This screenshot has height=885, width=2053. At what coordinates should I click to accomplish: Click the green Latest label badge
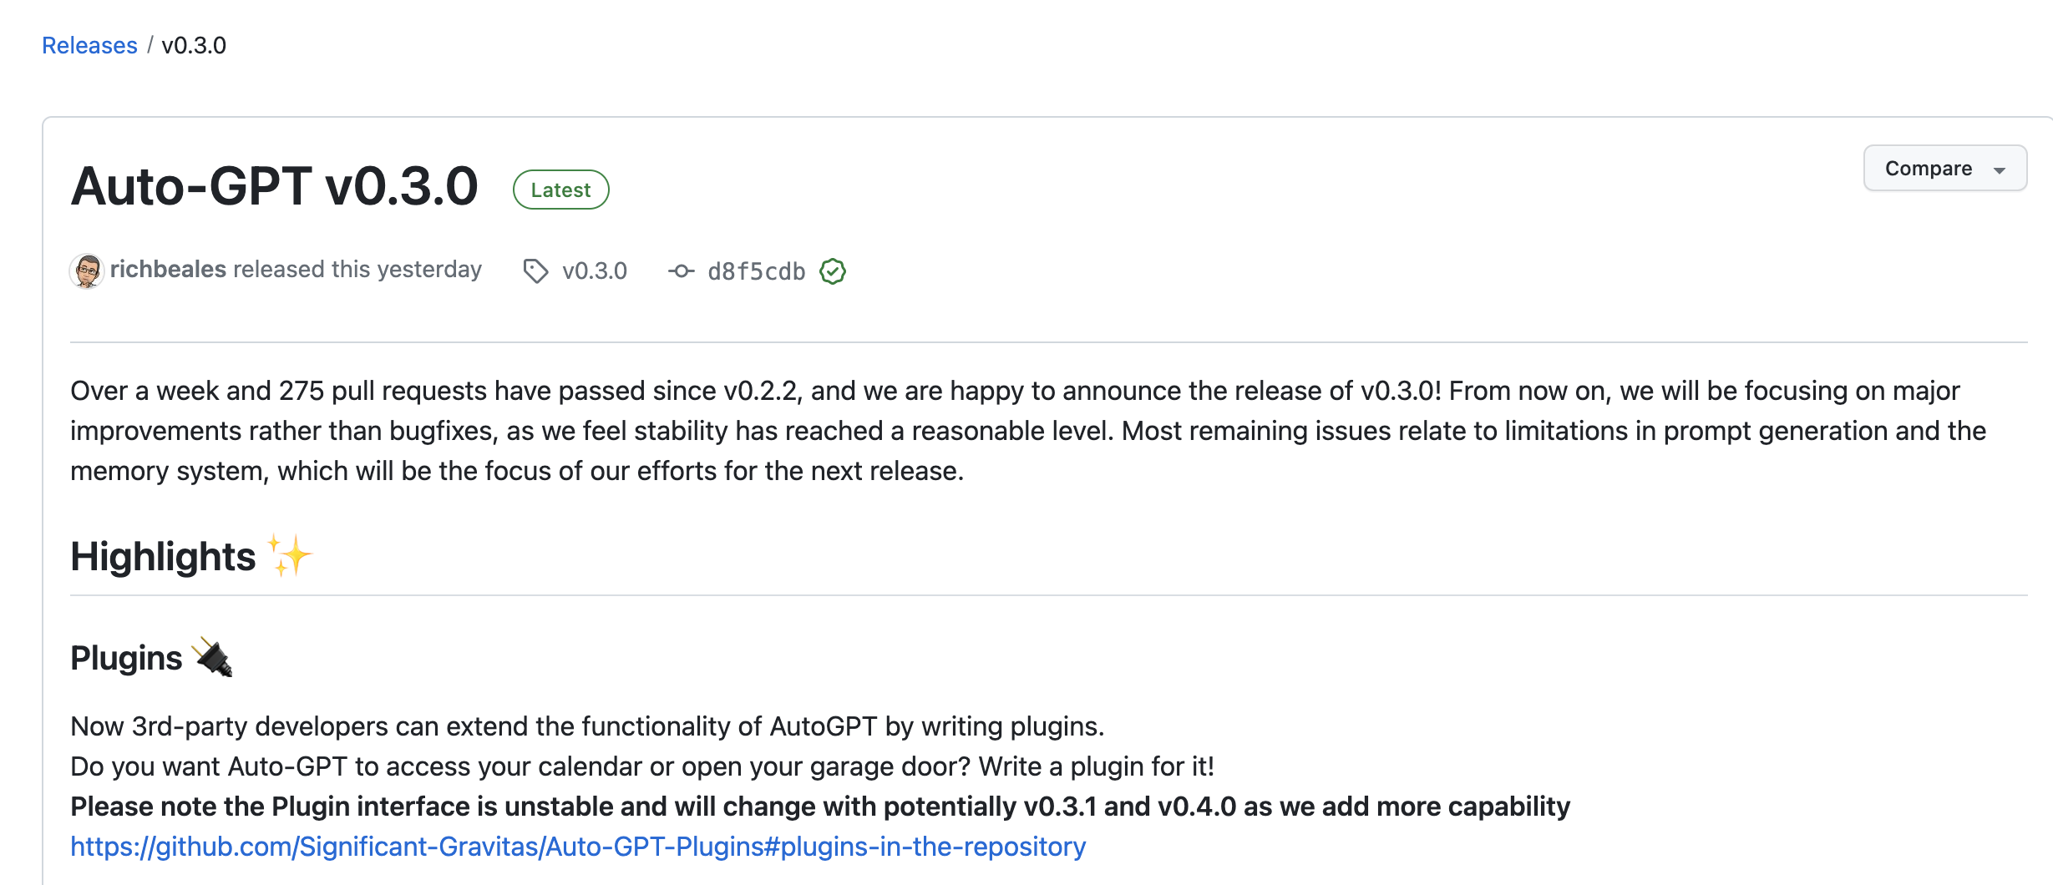click(561, 190)
